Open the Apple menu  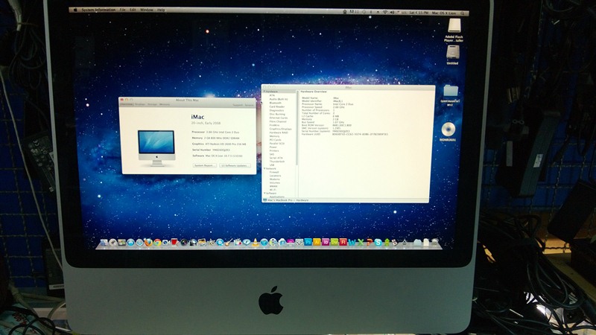pos(75,10)
